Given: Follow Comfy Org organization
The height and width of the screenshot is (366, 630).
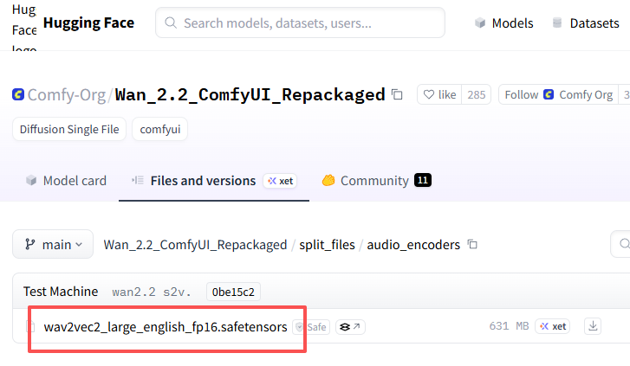Looking at the screenshot, I should [558, 94].
